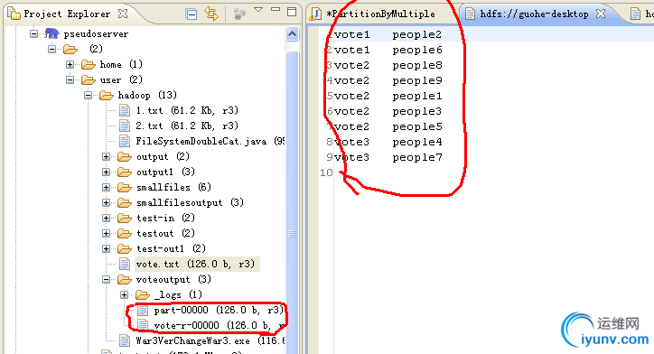Toggle Link with Editor arrows icon
This screenshot has height=354, width=654.
click(211, 14)
